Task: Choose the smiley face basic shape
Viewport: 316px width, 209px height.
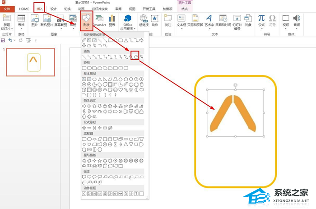Action: [x=116, y=89]
